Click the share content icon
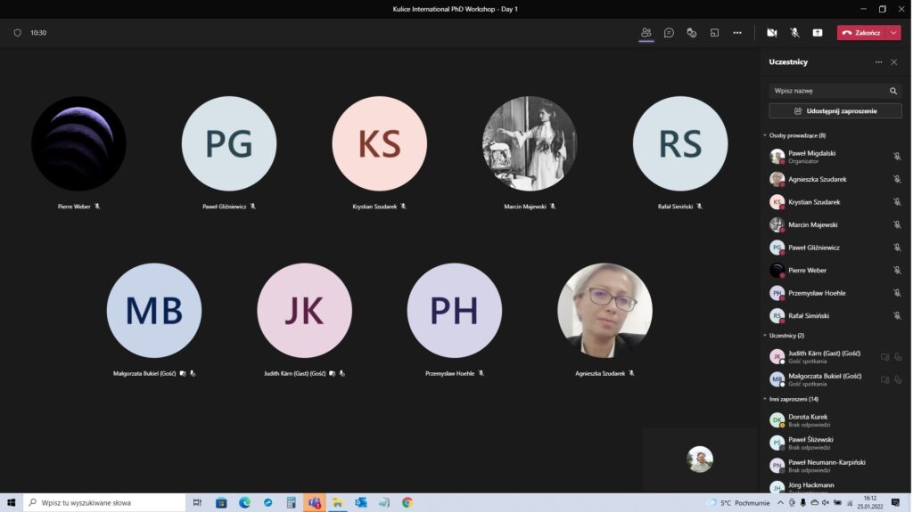The width and height of the screenshot is (913, 512). (x=817, y=33)
